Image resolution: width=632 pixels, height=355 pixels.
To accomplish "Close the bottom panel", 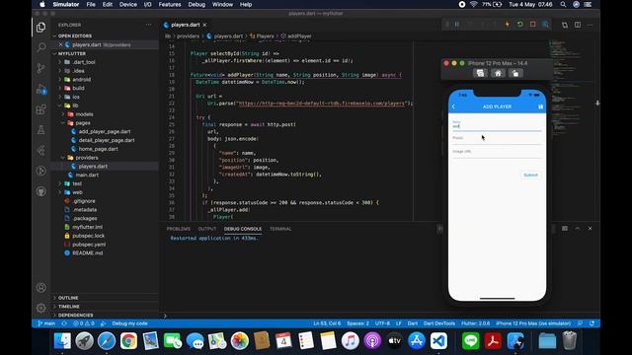I will 591,228.
